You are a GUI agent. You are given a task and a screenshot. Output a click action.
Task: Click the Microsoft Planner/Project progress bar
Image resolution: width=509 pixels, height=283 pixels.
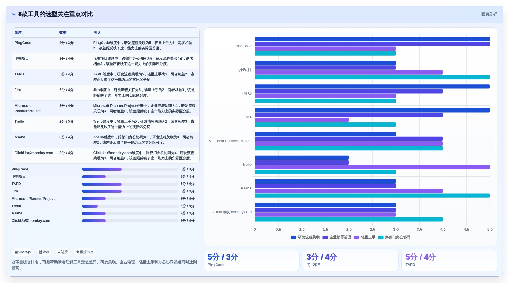tap(130, 199)
